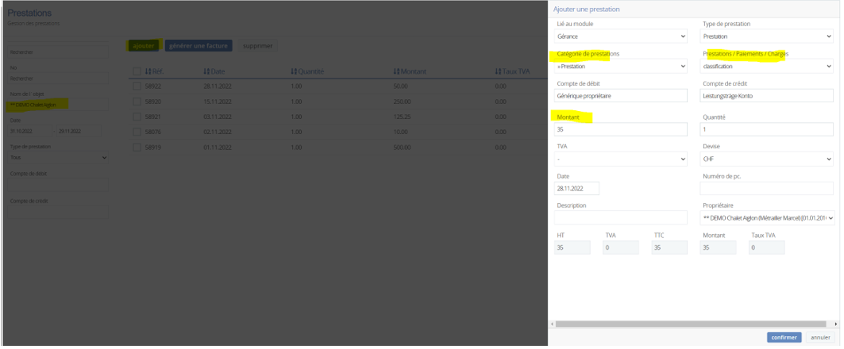Screen dimensions: 844x349
Task: Choose an owner in Propriétaire dropdown
Action: pos(767,218)
